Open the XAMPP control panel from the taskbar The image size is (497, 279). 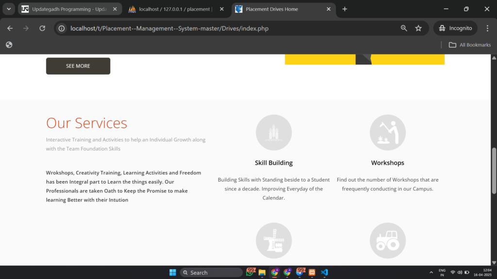tap(312, 272)
